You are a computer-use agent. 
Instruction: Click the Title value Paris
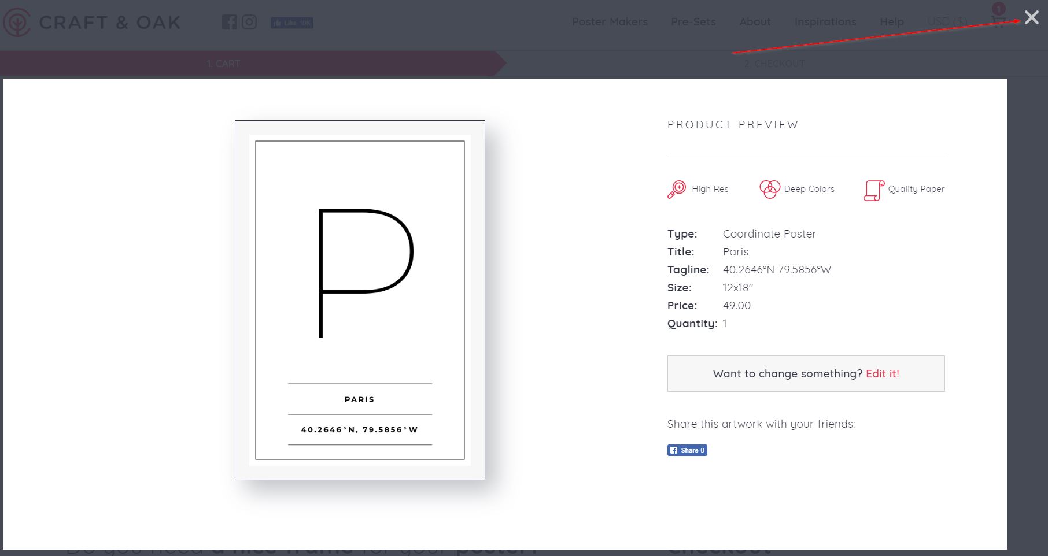(735, 251)
